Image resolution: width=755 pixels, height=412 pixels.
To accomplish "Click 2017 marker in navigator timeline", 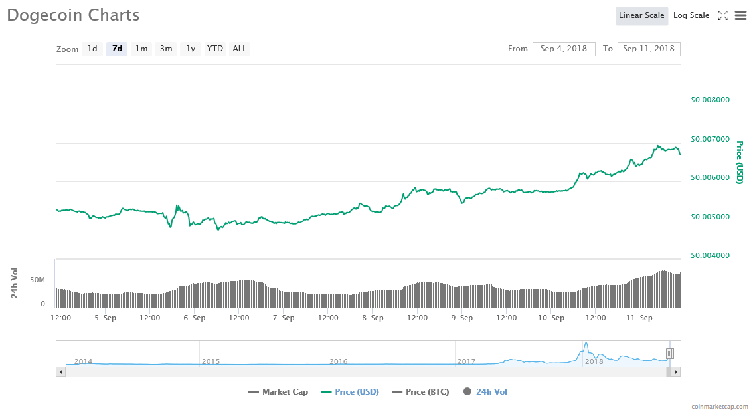I will click(467, 361).
